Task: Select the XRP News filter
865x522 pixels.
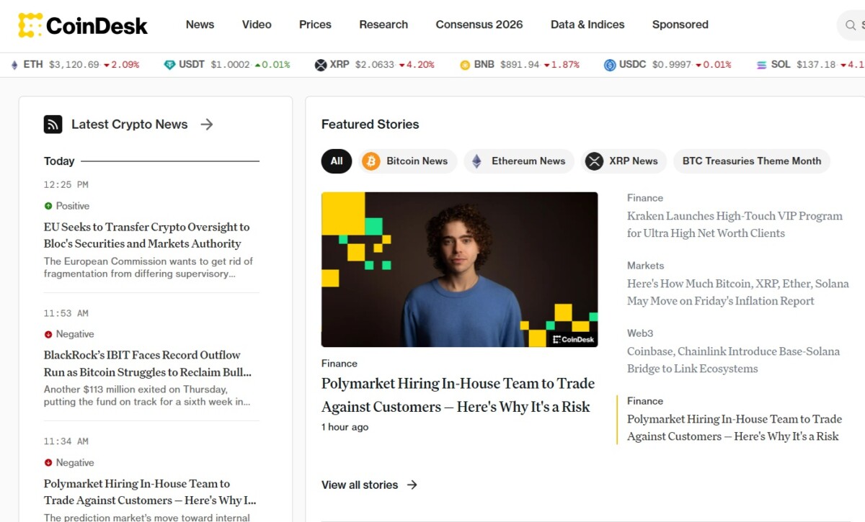Action: click(623, 161)
